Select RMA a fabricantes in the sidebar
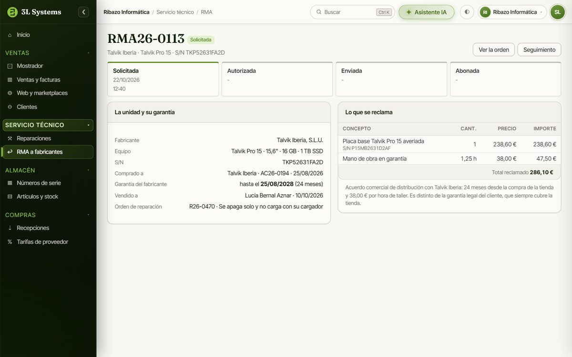This screenshot has width=572, height=357. [x=48, y=152]
